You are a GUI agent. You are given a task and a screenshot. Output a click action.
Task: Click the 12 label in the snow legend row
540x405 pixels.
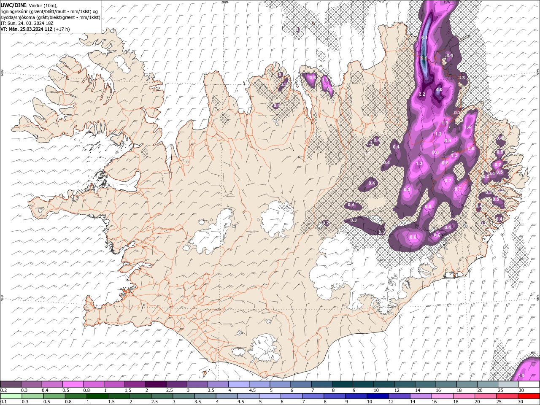(x=397, y=390)
